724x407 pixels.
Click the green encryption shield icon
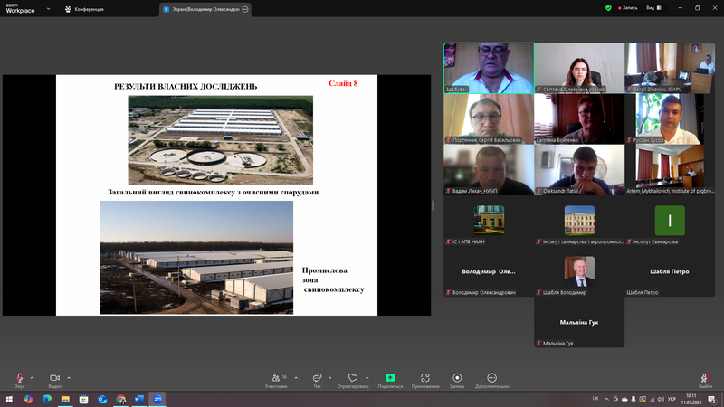pyautogui.click(x=608, y=8)
